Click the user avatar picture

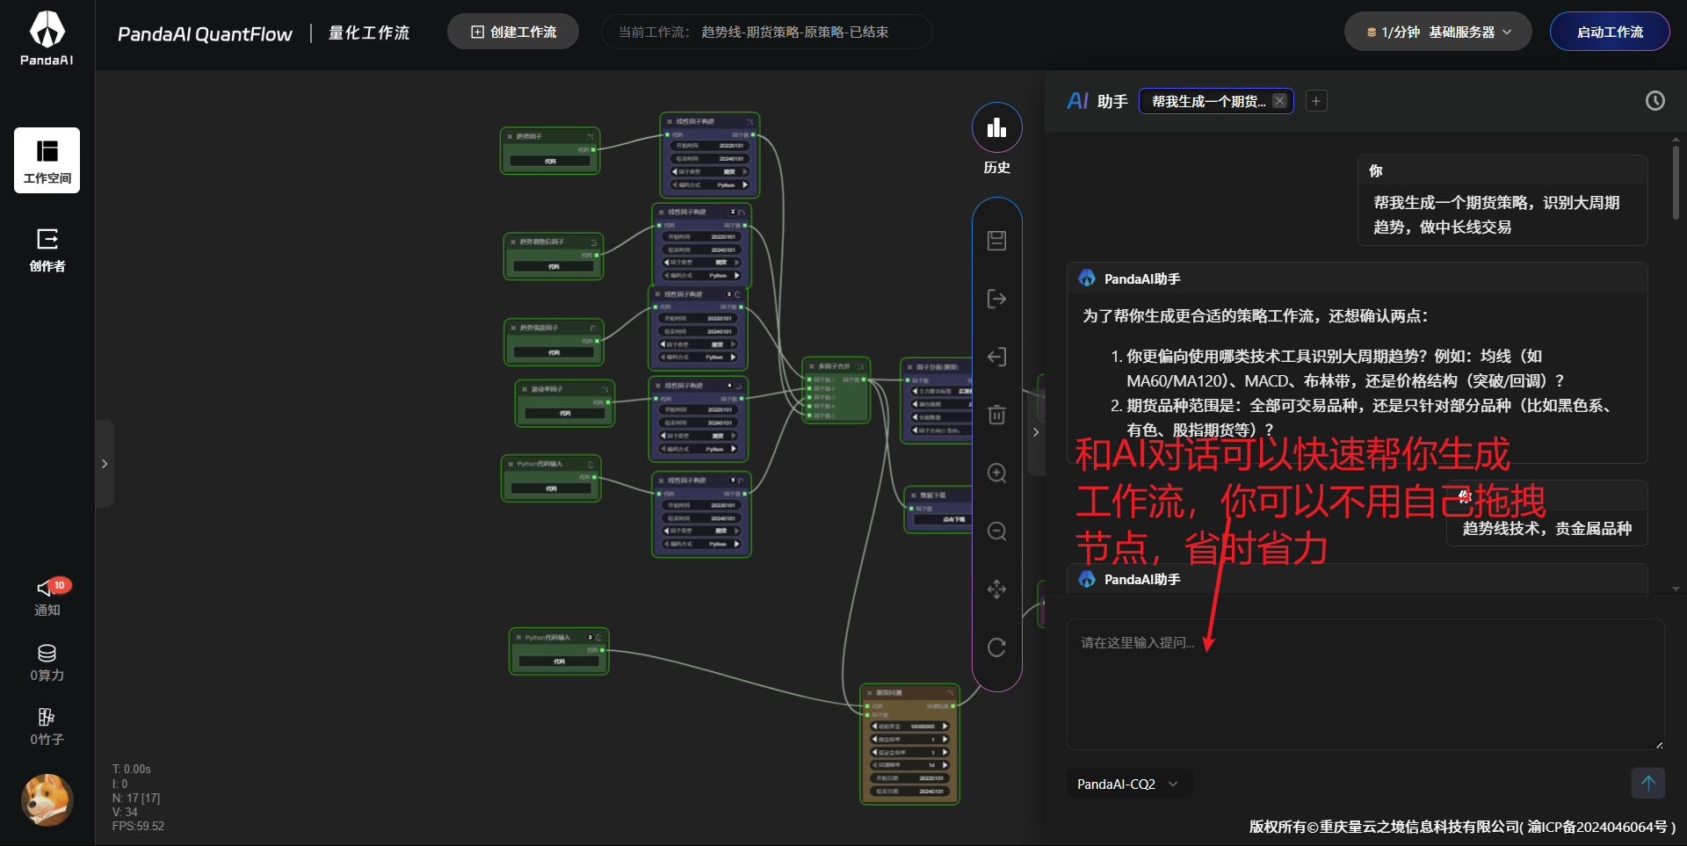tap(47, 800)
